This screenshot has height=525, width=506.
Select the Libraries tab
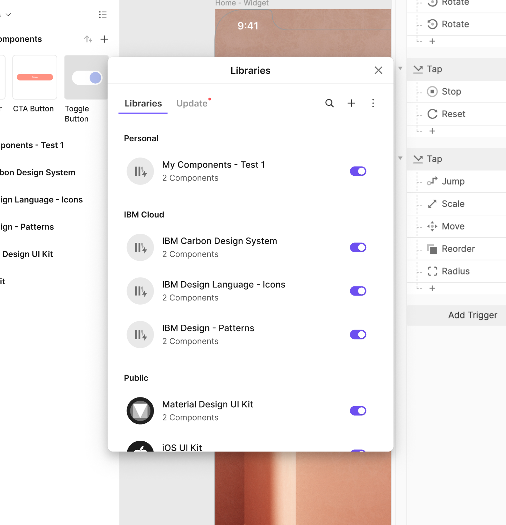click(x=143, y=103)
